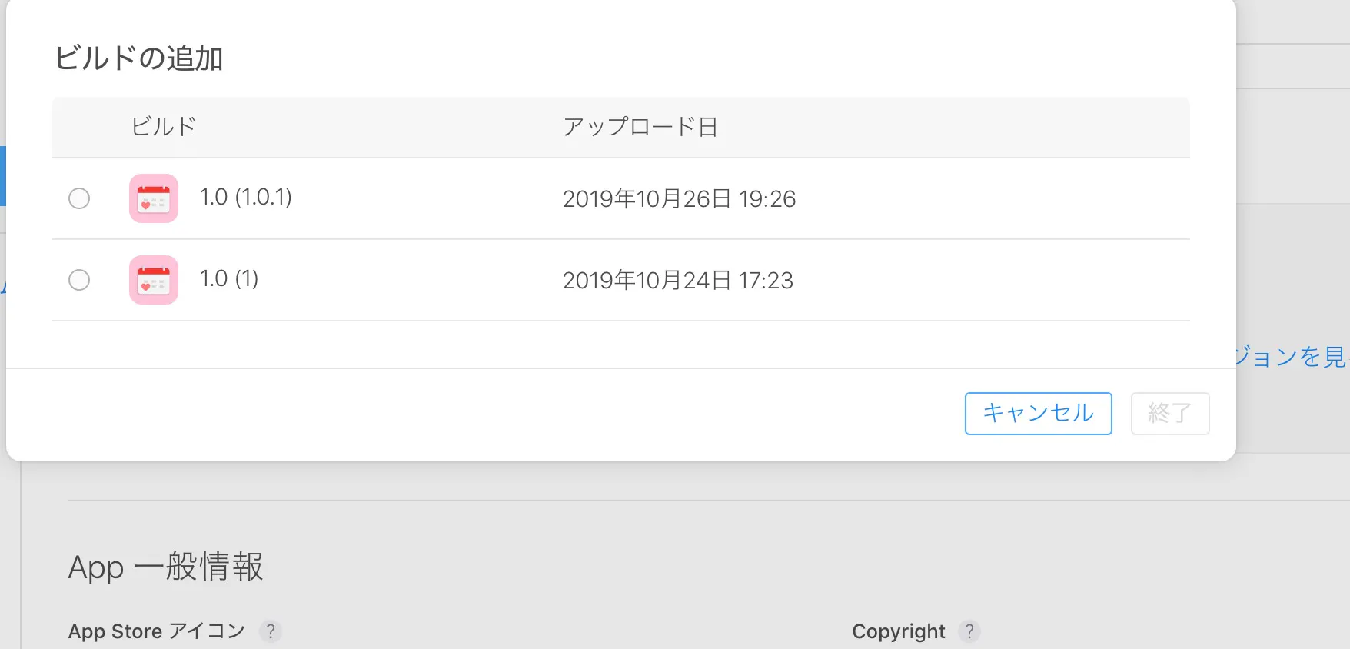Select the radio button for build 1.0 (1)
1350x649 pixels.
(x=79, y=280)
